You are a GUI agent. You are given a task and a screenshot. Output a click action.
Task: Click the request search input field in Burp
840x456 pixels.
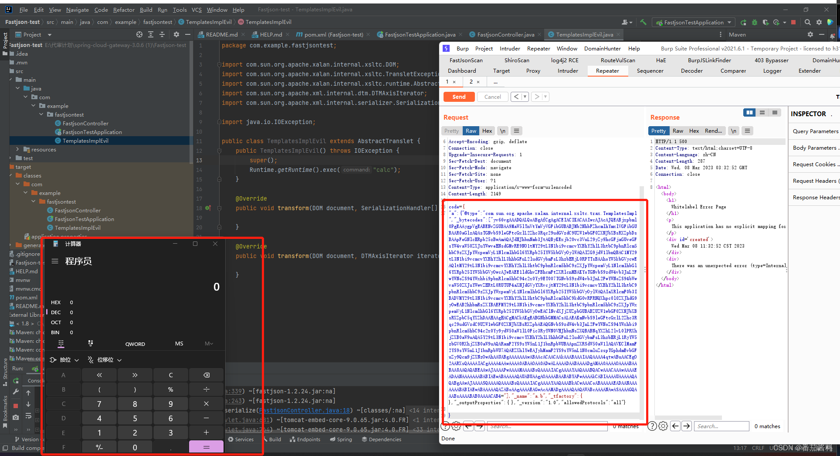[547, 426]
